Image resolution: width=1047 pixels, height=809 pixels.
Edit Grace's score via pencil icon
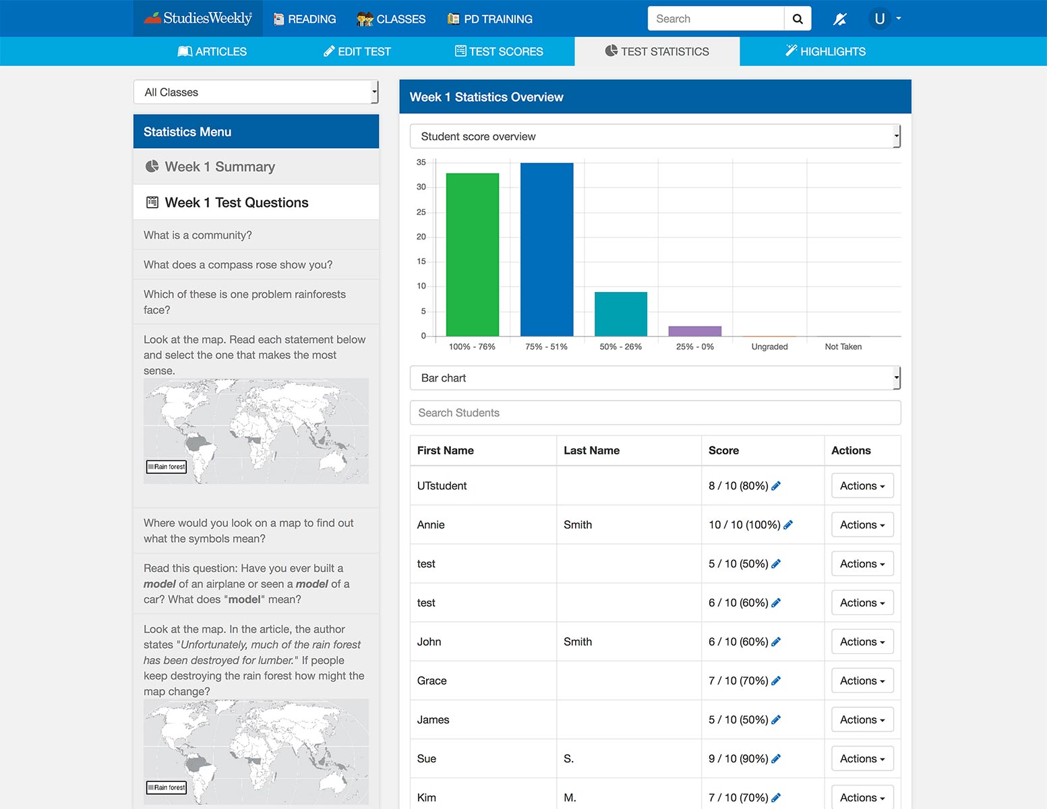[776, 681]
